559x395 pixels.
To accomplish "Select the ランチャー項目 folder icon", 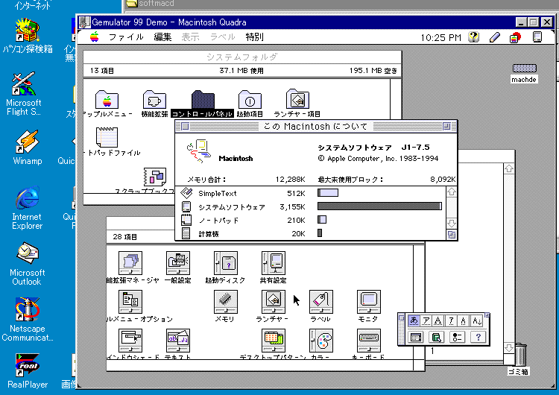I will tap(297, 98).
